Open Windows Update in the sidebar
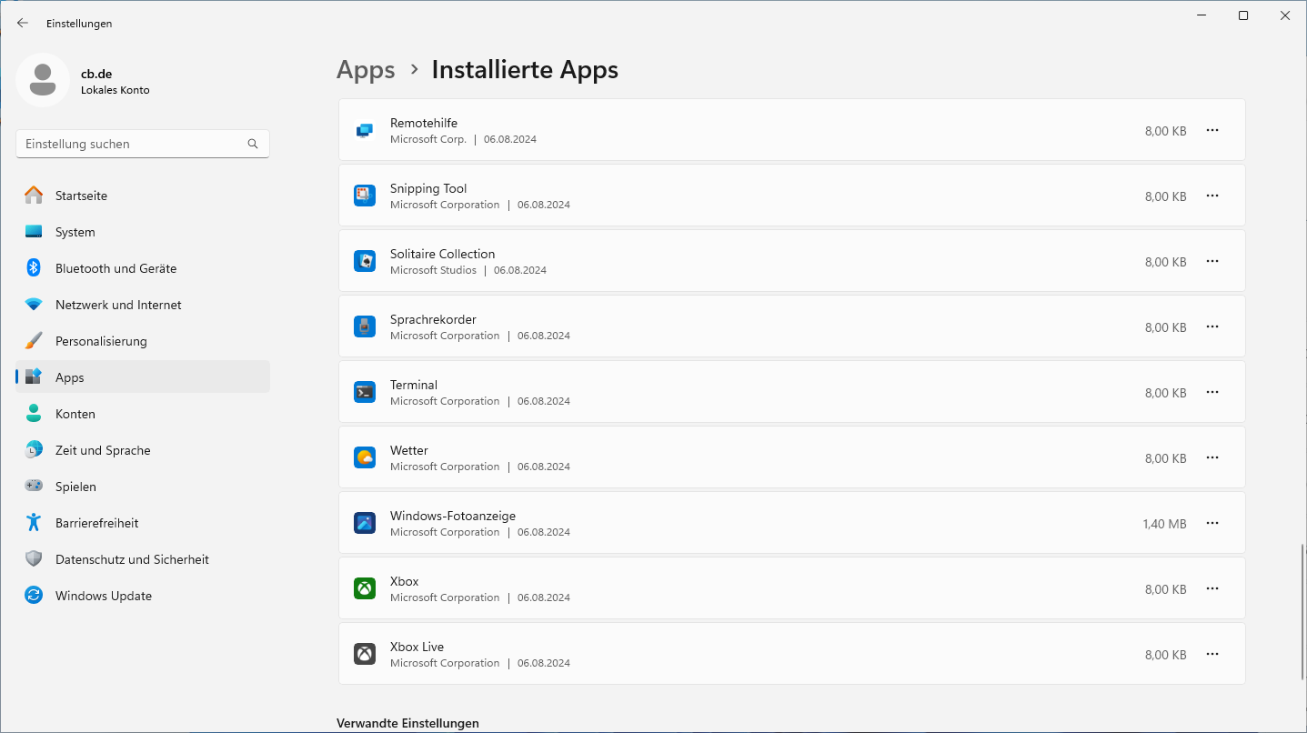Image resolution: width=1307 pixels, height=733 pixels. point(143,596)
